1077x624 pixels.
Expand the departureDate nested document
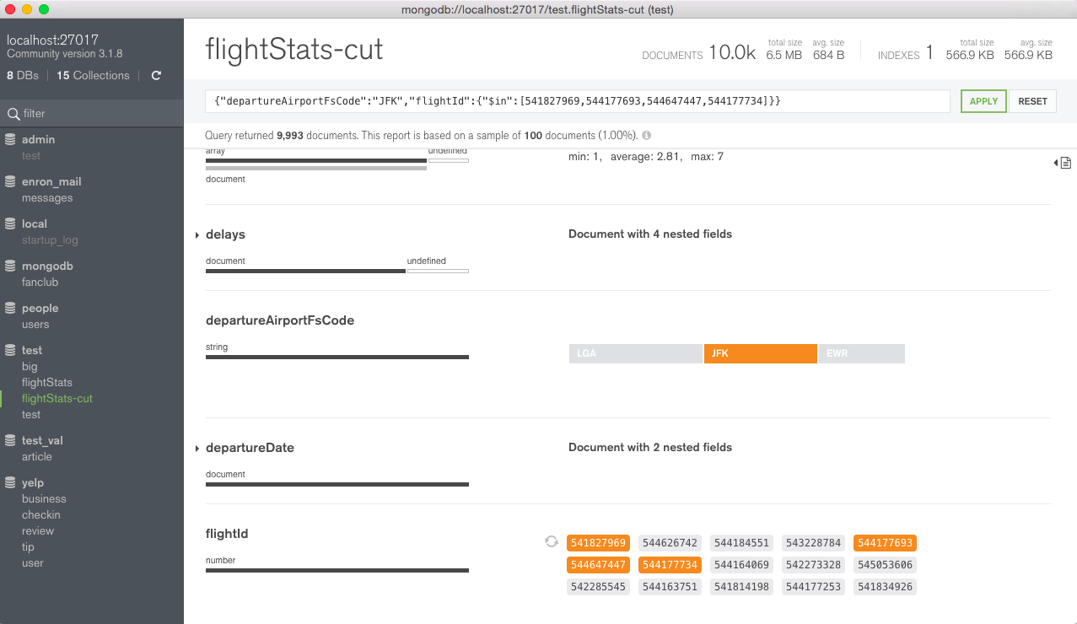click(197, 448)
